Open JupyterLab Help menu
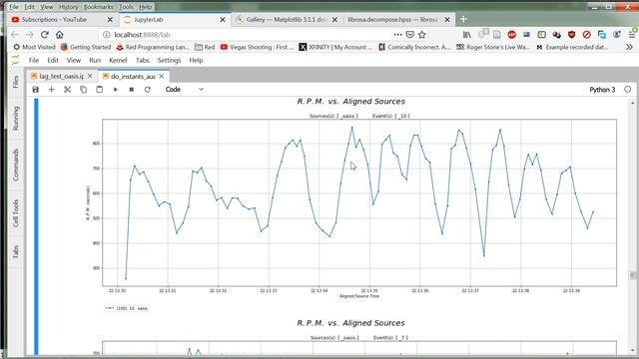Viewport: 639px width, 359px height. coord(196,60)
